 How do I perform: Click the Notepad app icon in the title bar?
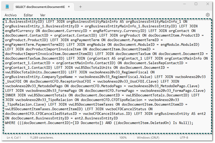tap(7, 7)
